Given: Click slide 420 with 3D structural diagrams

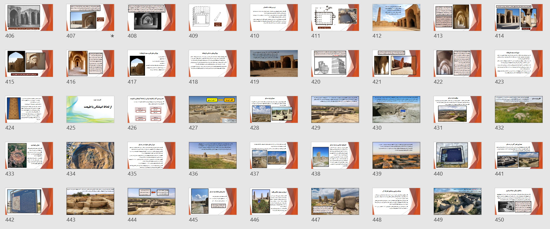Looking at the screenshot, I should pos(335,63).
